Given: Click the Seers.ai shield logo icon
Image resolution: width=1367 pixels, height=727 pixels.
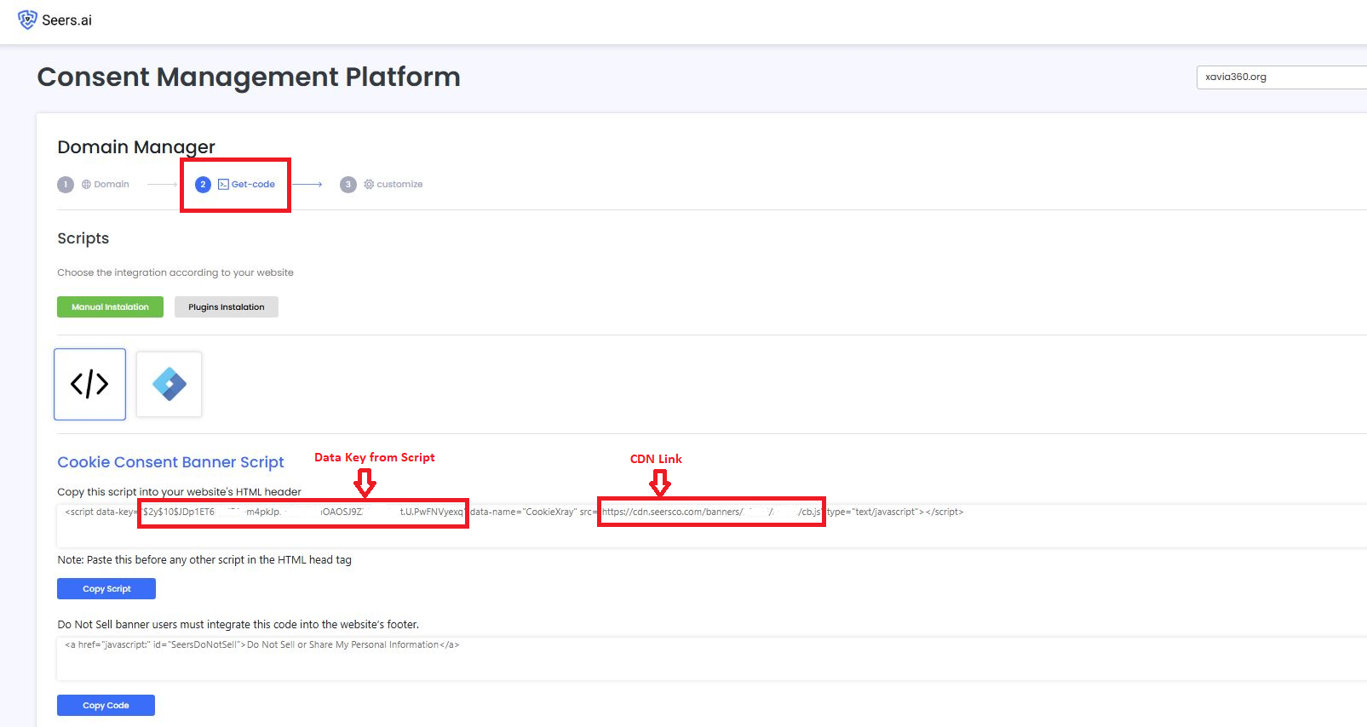Looking at the screenshot, I should [27, 20].
